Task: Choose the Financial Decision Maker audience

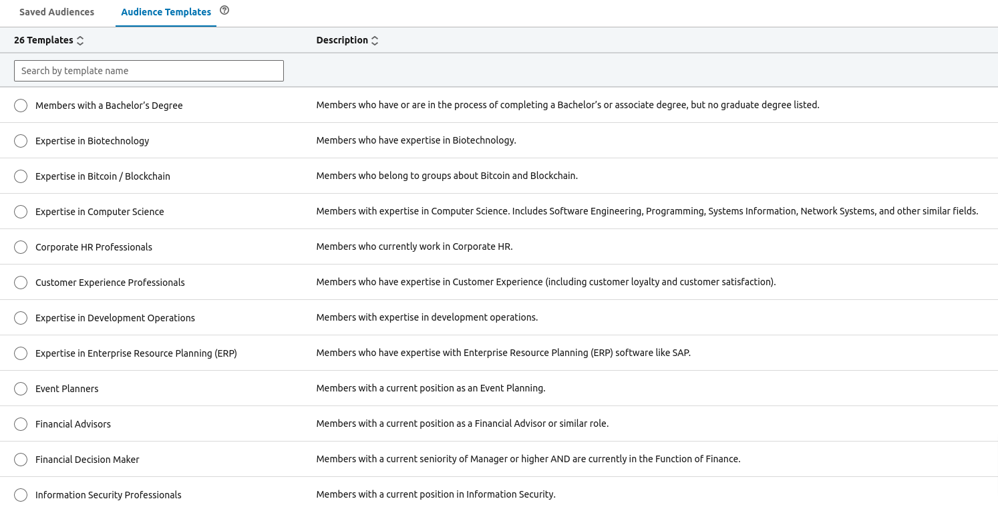Action: coord(20,459)
